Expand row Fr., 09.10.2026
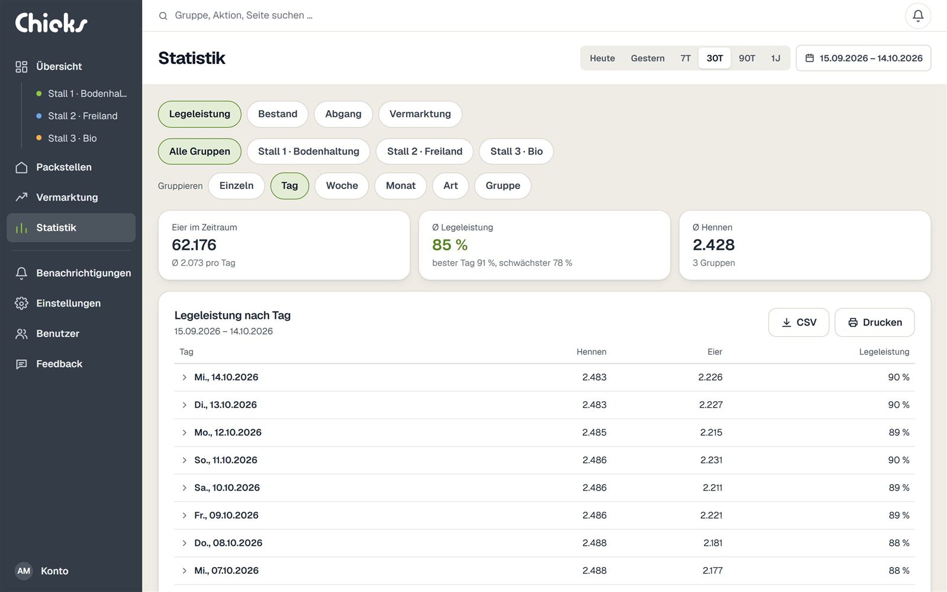Image resolution: width=947 pixels, height=592 pixels. coord(184,516)
